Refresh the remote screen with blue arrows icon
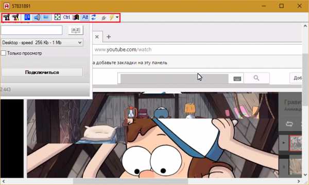Viewport: 309px width, 185px height. coord(94,17)
